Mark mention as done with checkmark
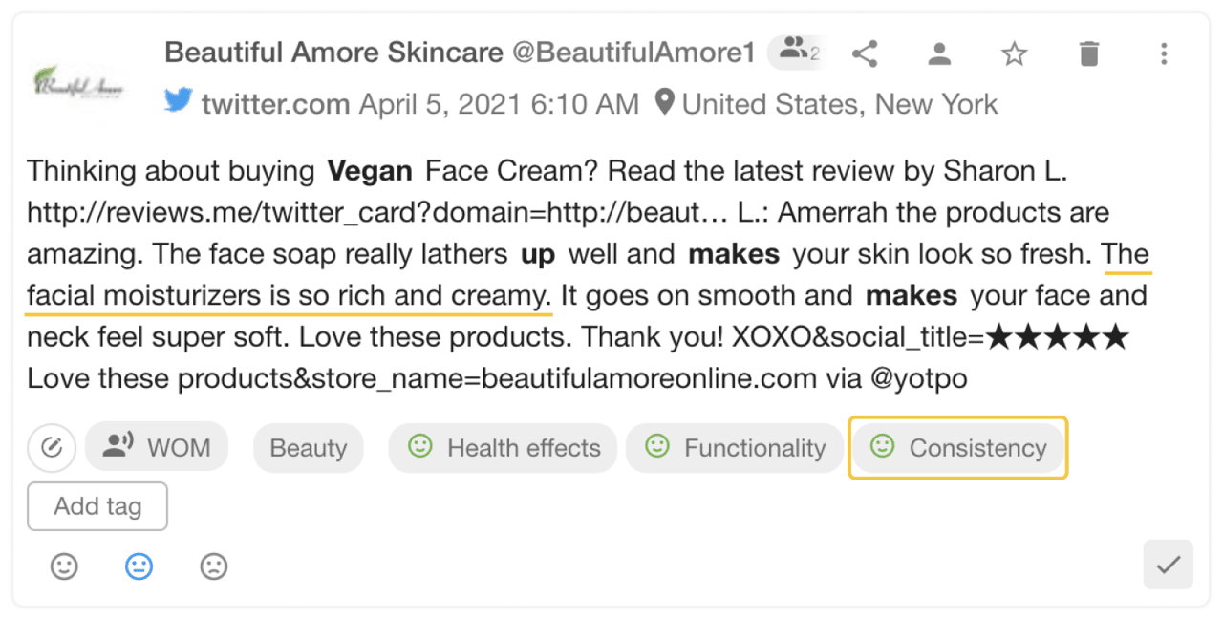 [1168, 565]
